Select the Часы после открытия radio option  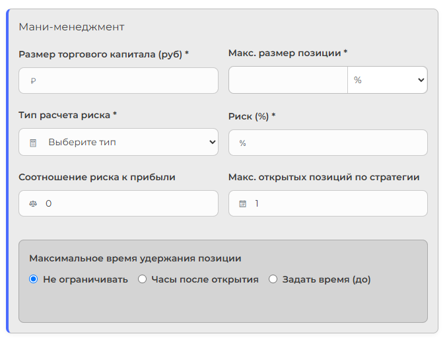[142, 279]
